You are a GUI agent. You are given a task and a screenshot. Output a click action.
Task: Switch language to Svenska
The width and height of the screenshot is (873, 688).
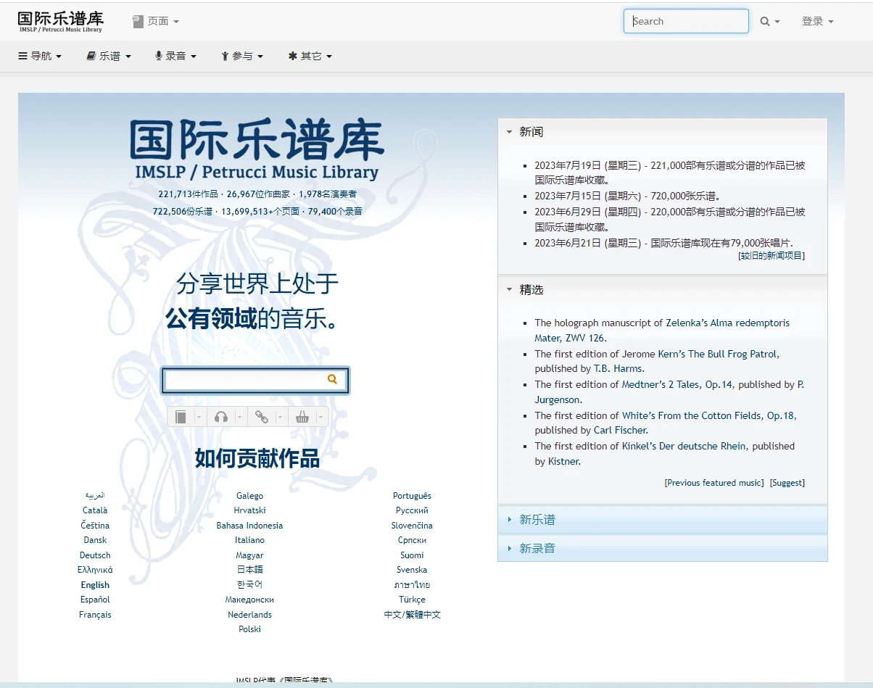412,570
